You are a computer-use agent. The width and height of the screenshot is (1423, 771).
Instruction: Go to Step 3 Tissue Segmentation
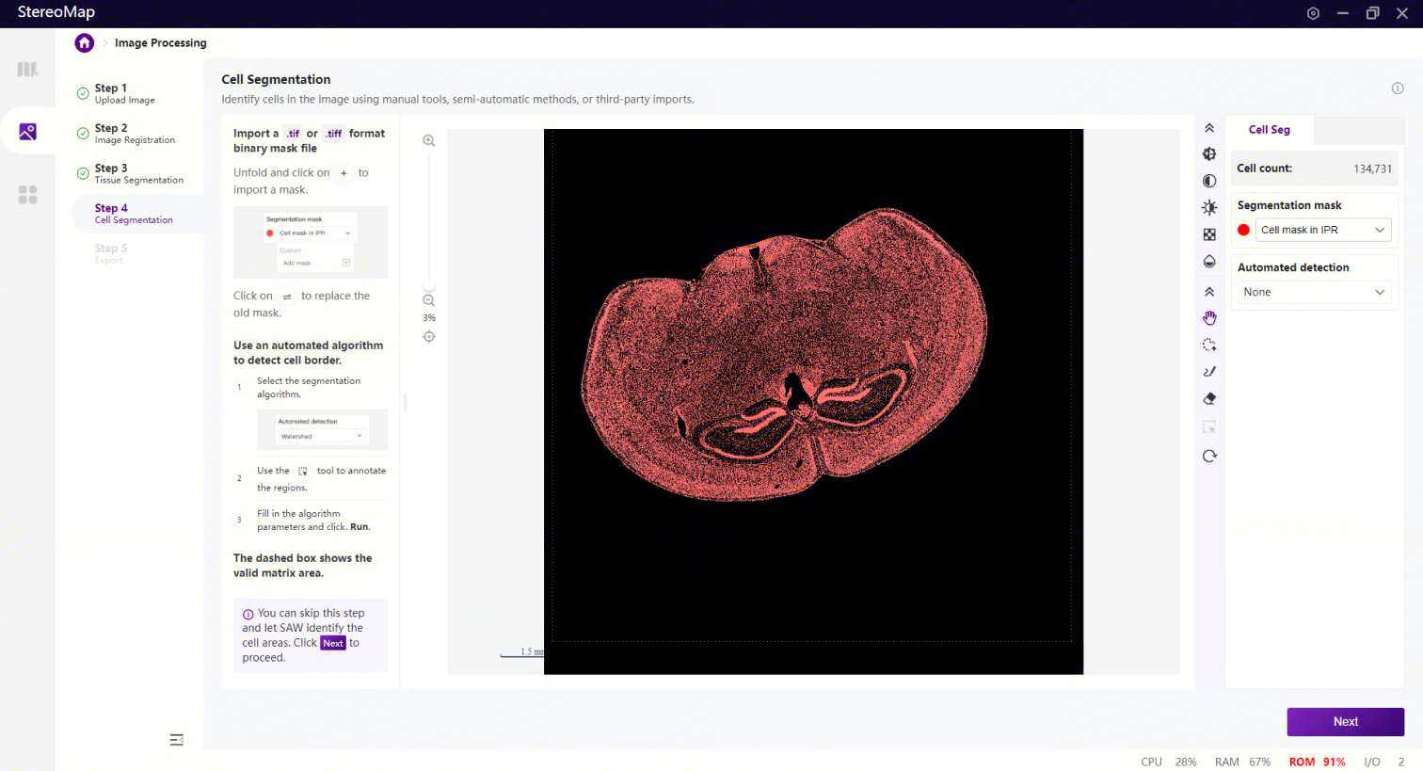[138, 173]
